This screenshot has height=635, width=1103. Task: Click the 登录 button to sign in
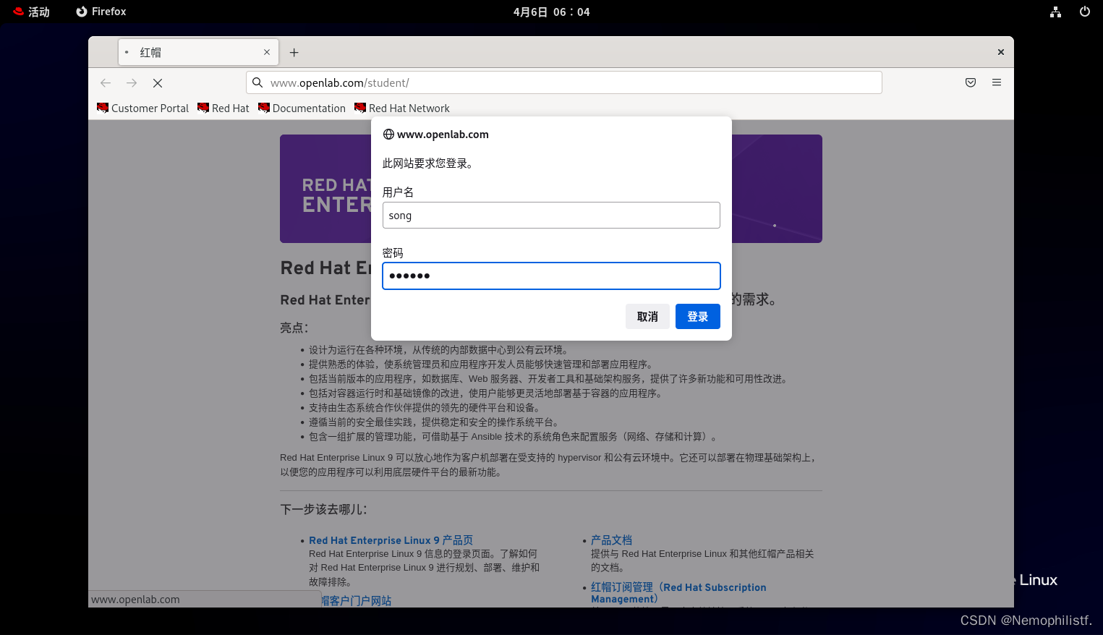(697, 316)
